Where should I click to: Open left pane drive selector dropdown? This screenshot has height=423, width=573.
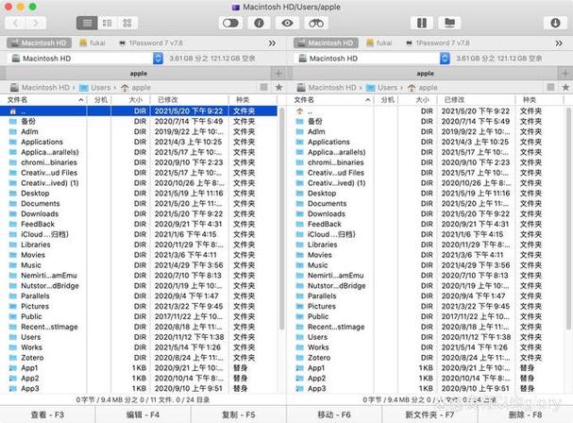158,59
